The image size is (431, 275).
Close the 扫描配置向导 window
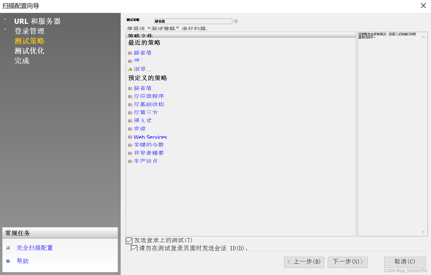pos(423,6)
